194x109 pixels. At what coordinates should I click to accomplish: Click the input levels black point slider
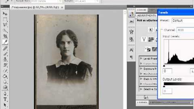[164, 65]
